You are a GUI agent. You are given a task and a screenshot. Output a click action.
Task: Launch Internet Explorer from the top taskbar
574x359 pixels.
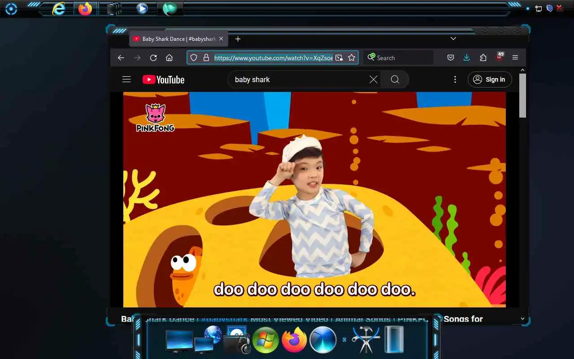(x=59, y=9)
